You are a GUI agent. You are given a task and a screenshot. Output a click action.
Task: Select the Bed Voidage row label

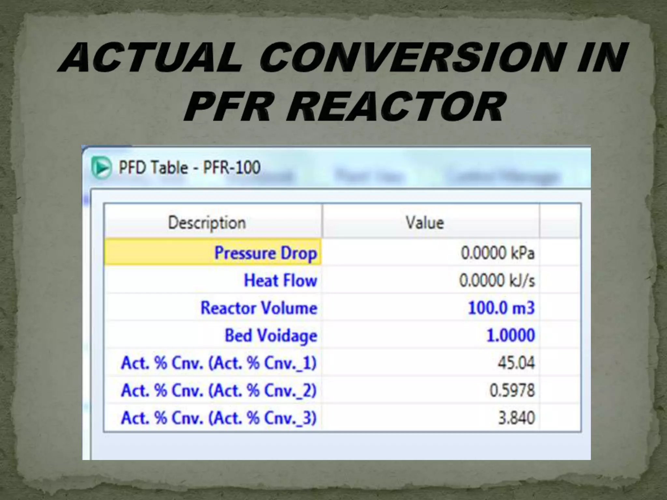[x=271, y=335]
